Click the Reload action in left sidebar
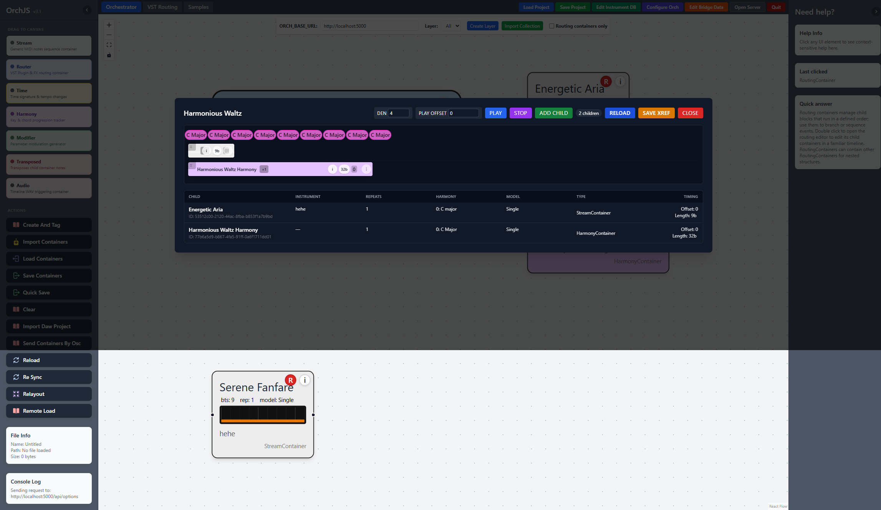Screen dimensions: 881x510 49,360
